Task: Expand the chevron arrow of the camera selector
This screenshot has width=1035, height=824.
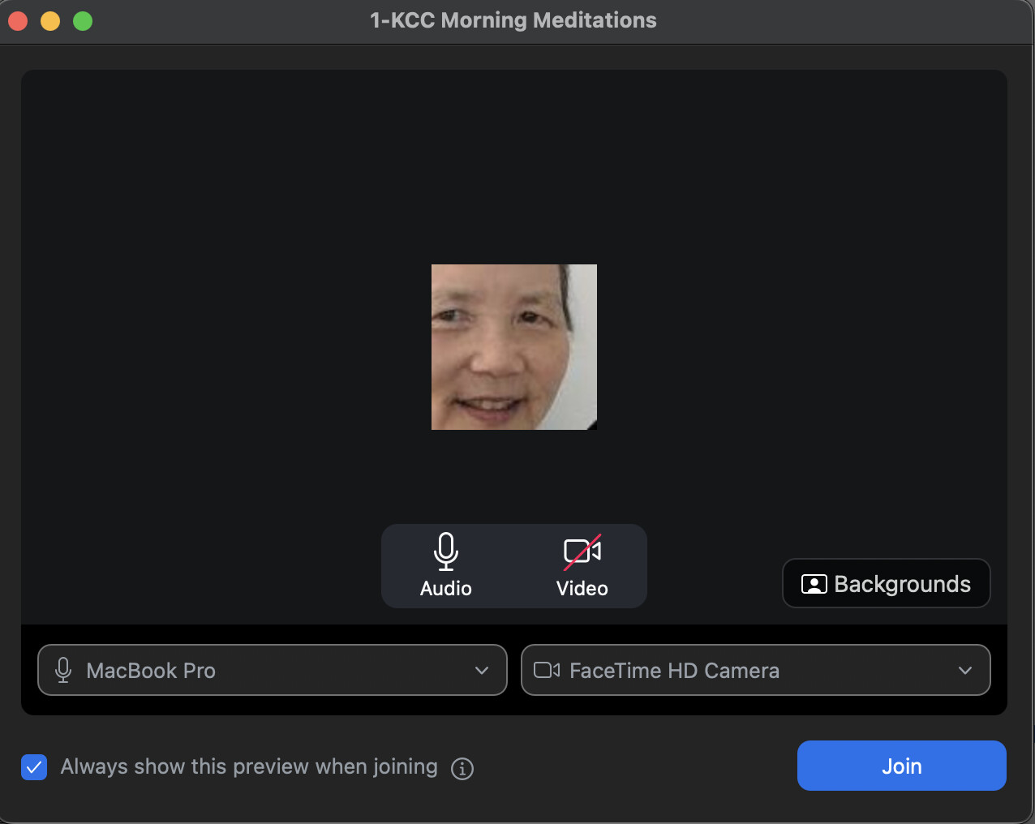Action: coord(965,670)
